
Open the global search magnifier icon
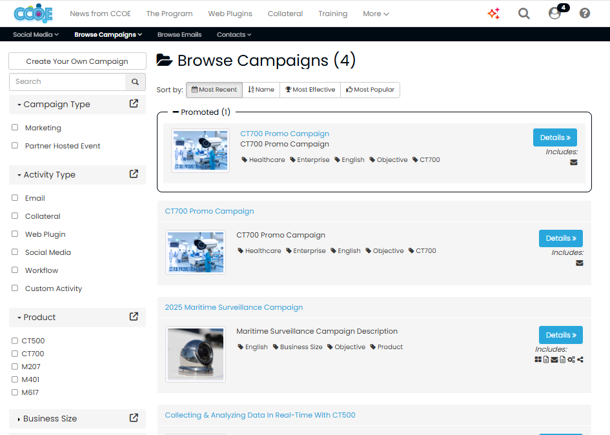(524, 13)
